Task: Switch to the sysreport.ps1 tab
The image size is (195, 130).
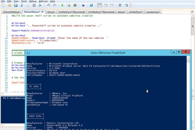Action: coord(153,12)
